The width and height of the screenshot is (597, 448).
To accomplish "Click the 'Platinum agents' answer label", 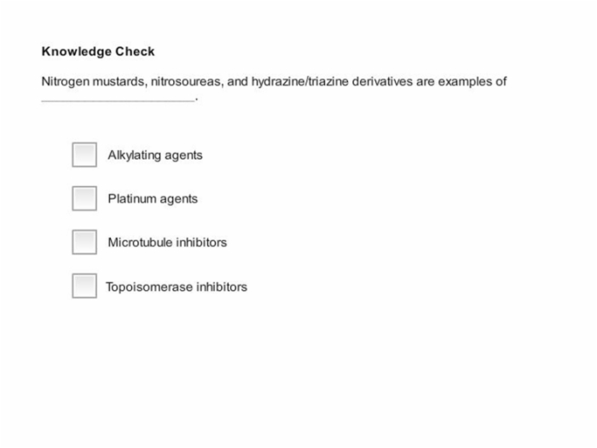I will click(153, 199).
